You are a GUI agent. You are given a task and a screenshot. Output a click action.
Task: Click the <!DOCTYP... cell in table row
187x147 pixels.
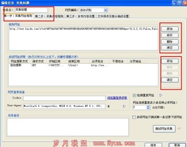click(x=56, y=65)
